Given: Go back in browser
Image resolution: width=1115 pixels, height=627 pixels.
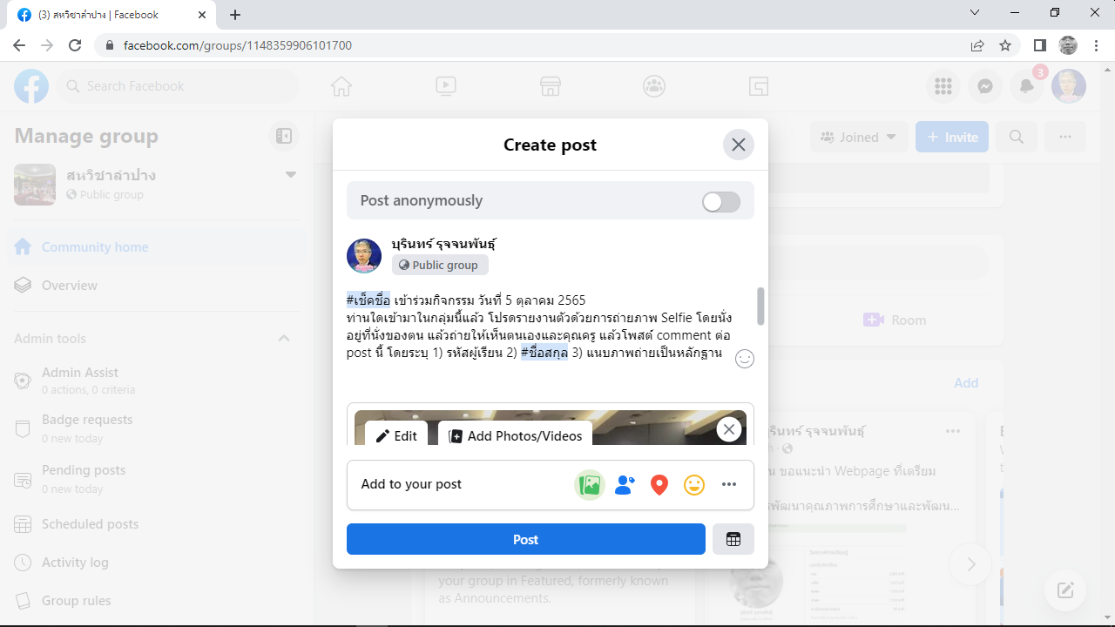Looking at the screenshot, I should click(19, 45).
